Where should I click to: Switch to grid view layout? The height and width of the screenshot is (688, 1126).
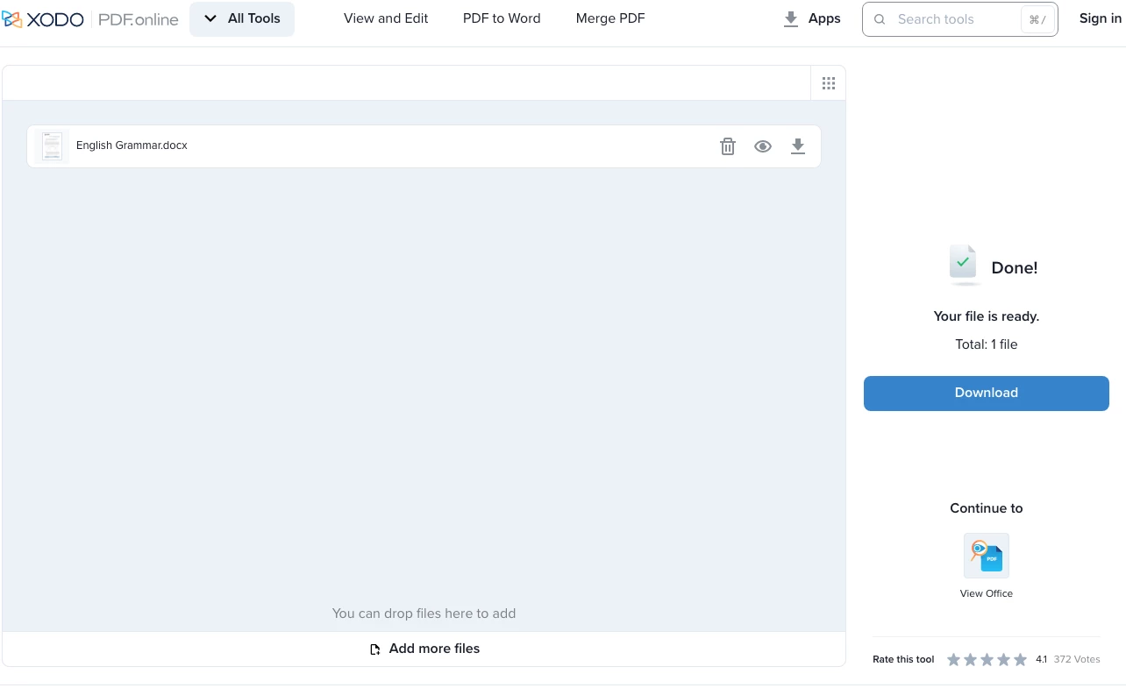pos(829,83)
